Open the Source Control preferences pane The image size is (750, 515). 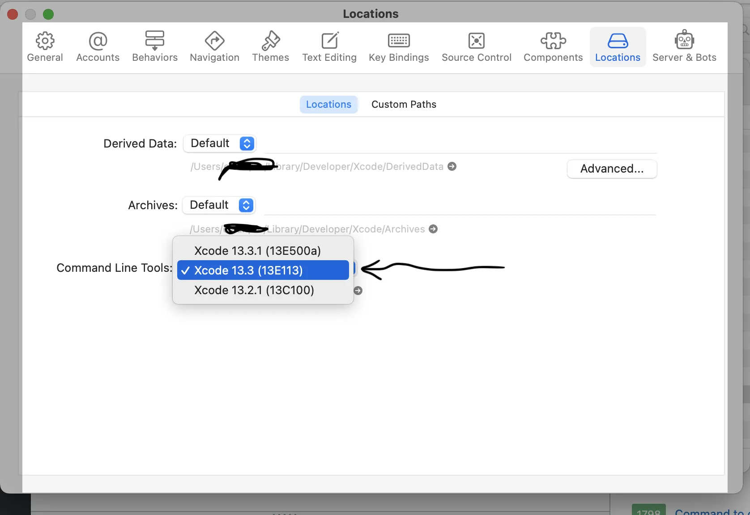coord(477,47)
